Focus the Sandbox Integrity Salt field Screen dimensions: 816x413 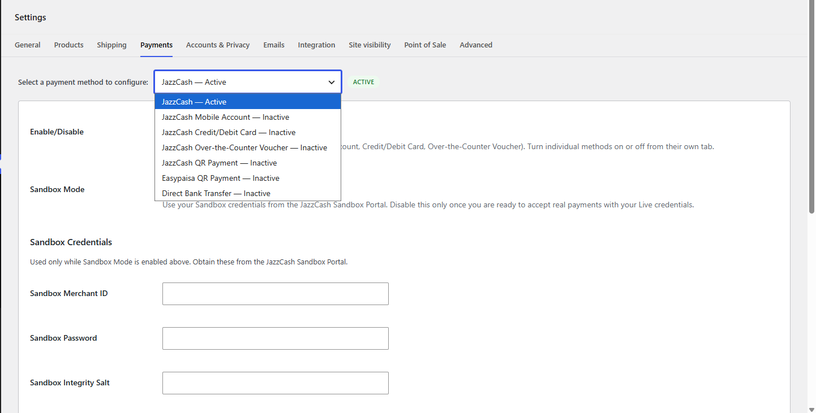(276, 383)
